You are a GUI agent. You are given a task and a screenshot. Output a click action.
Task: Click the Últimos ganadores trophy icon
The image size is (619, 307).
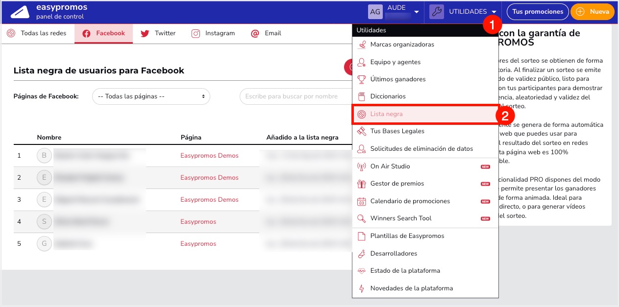(362, 79)
